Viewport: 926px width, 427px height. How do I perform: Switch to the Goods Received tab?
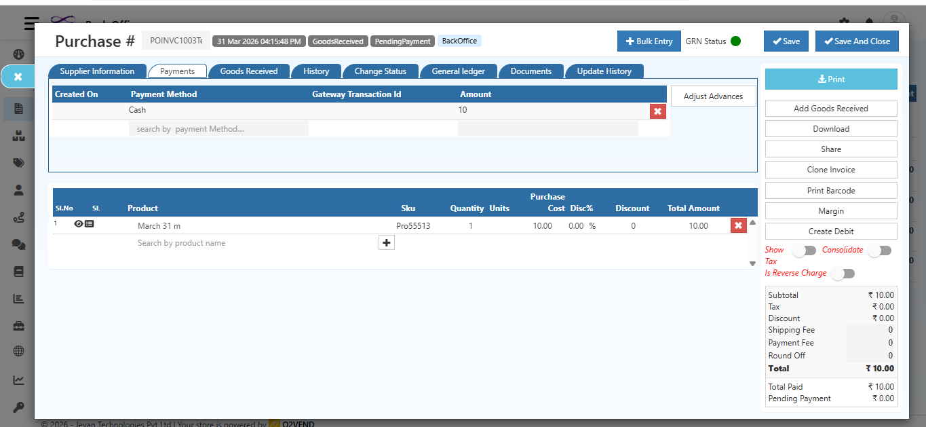coord(248,71)
